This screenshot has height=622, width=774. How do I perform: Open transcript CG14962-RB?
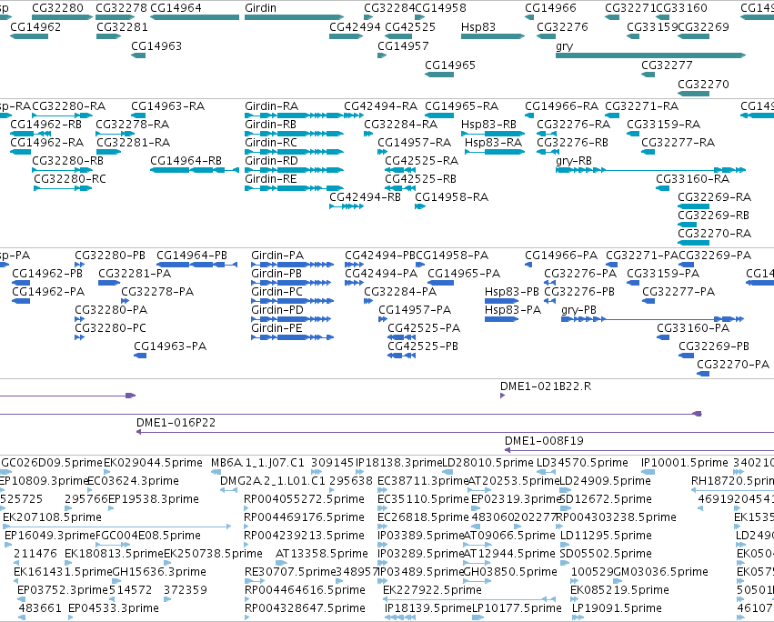(x=45, y=125)
